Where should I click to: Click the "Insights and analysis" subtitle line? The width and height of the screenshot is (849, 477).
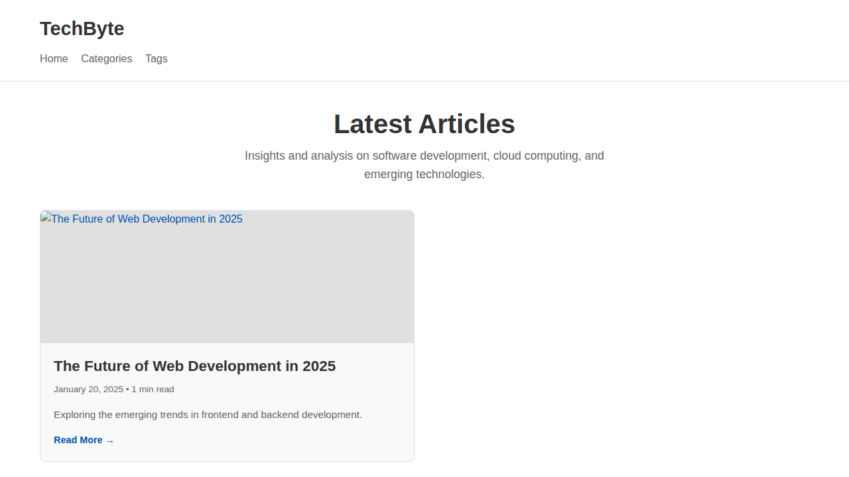click(424, 156)
